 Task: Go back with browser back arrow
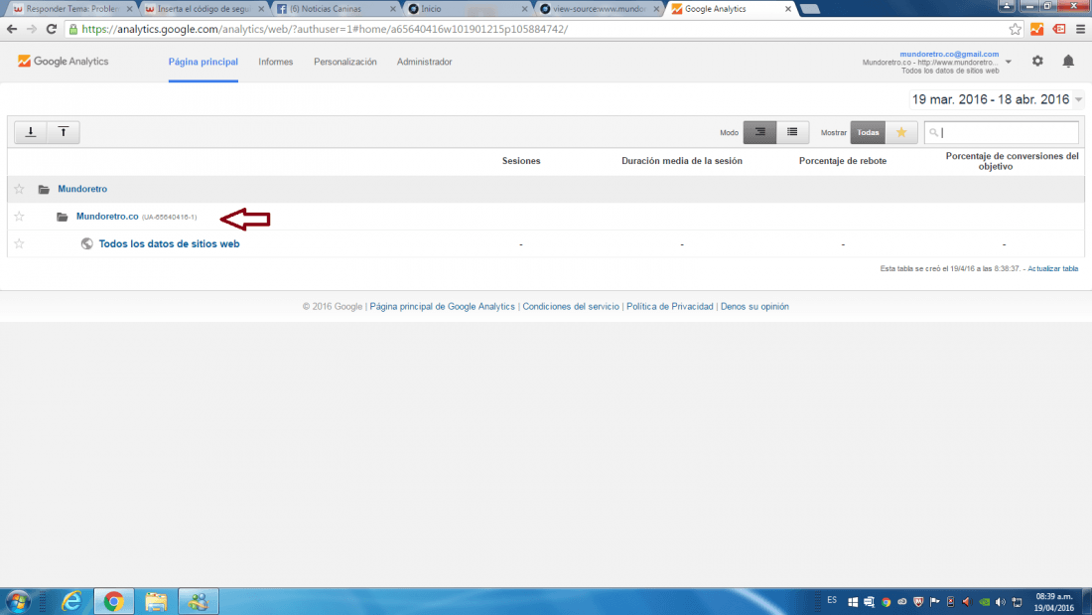coord(12,29)
